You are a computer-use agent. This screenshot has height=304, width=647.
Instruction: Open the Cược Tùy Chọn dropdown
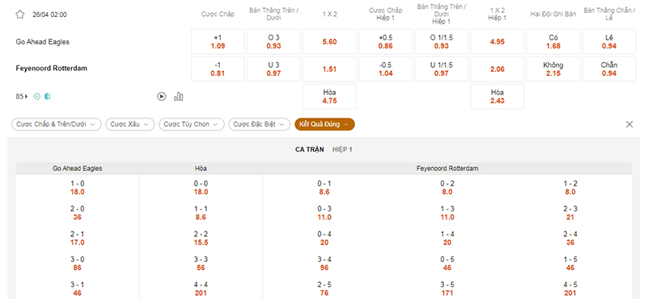[x=192, y=124]
